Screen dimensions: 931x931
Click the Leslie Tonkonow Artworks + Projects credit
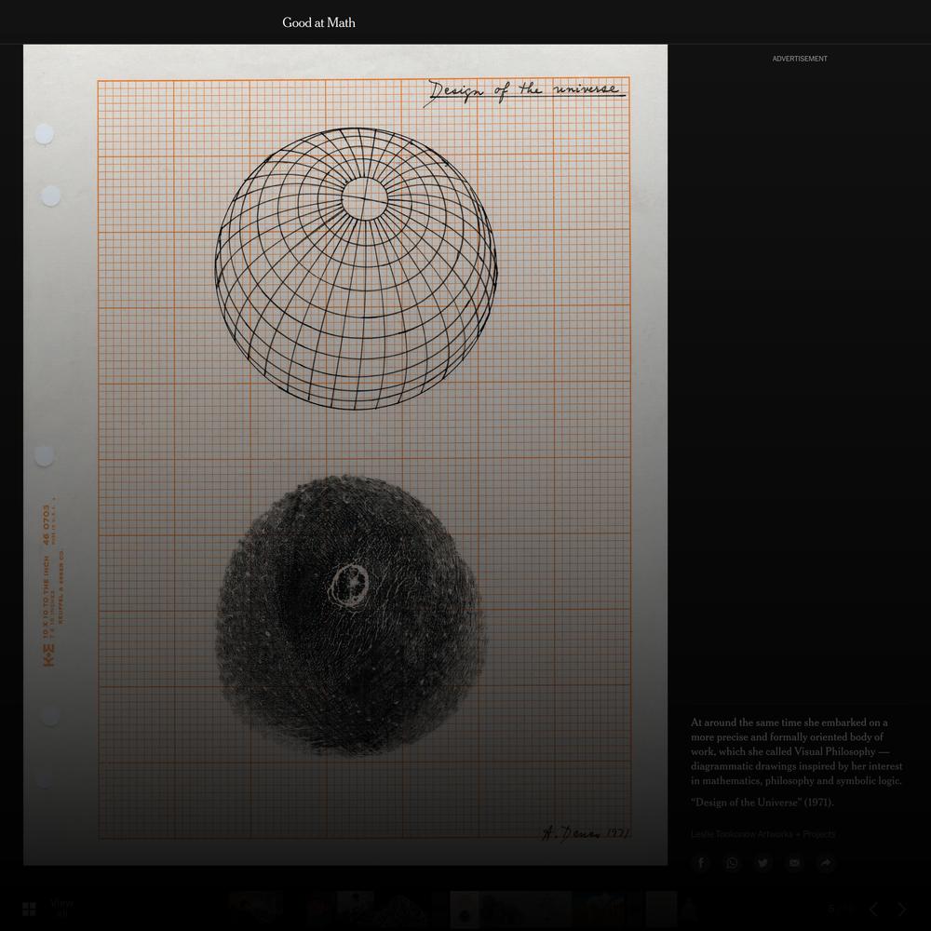(x=763, y=833)
